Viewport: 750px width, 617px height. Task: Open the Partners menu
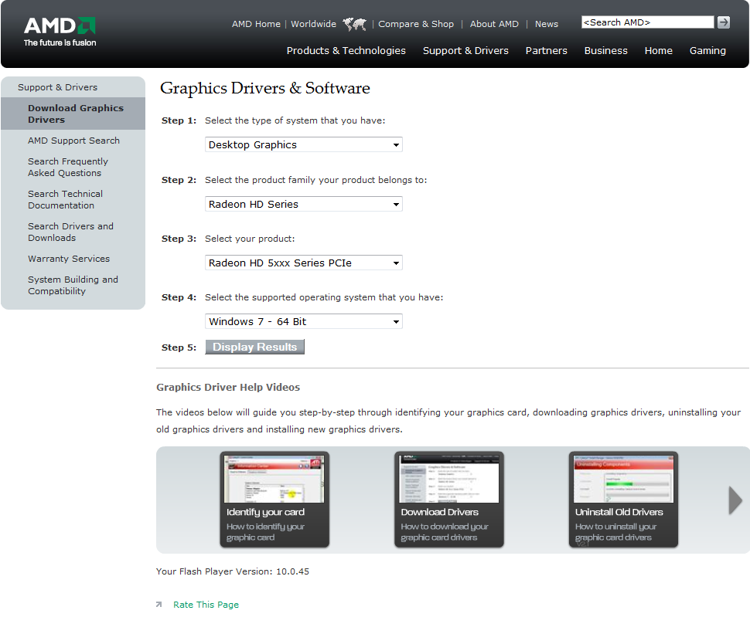pos(546,51)
